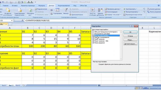The width and height of the screenshot is (161, 90).
Task: Open the 'Рецензирование' ribbon tab
Action: click(64, 5)
